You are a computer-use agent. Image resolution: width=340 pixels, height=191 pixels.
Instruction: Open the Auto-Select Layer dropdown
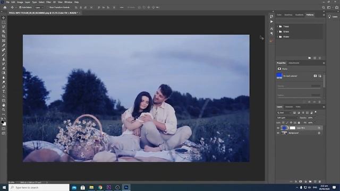click(x=39, y=7)
